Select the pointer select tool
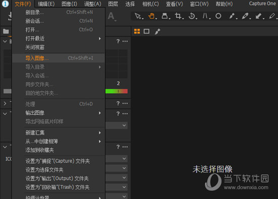This screenshot has width=278, height=199. click(138, 16)
